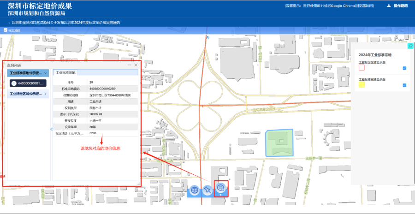Minimize the 查询列表 panel
This screenshot has width=415, height=214.
[x=129, y=65]
